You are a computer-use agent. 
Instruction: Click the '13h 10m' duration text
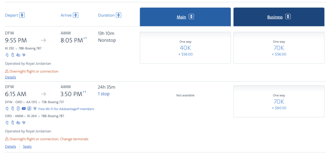[x=106, y=33]
